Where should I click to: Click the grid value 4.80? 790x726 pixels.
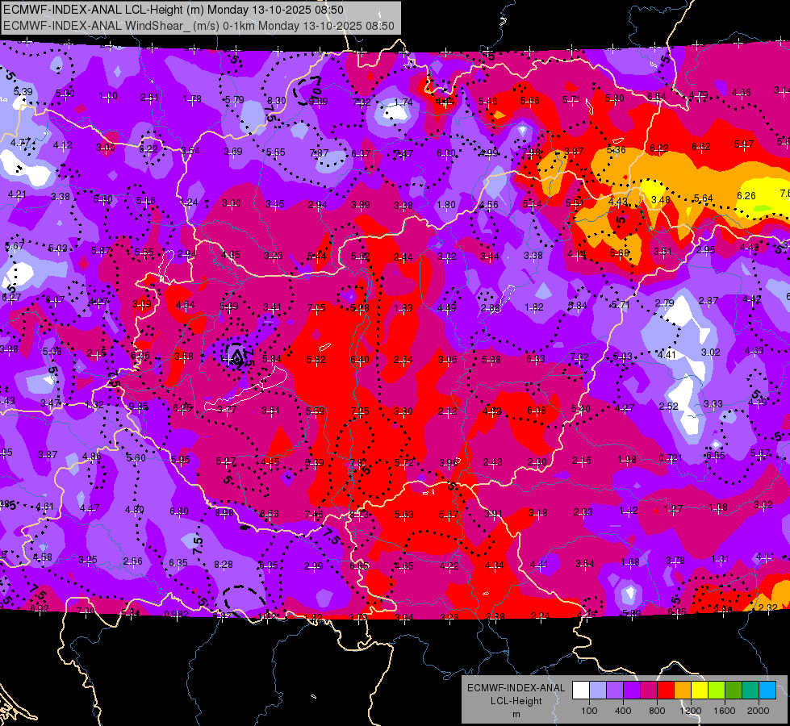135,509
